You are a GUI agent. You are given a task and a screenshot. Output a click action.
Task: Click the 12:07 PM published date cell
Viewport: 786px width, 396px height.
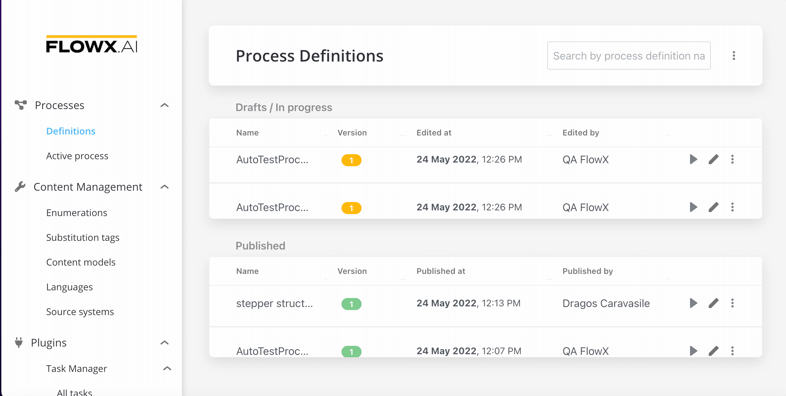(469, 351)
